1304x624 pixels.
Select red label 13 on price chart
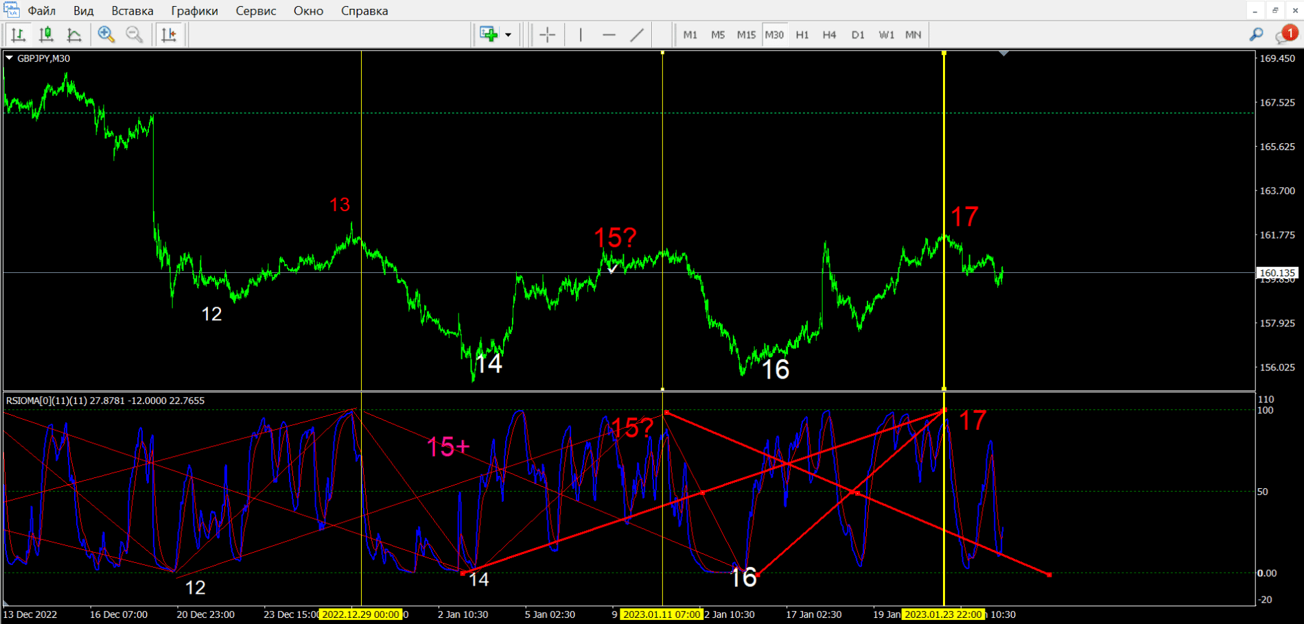tap(340, 204)
